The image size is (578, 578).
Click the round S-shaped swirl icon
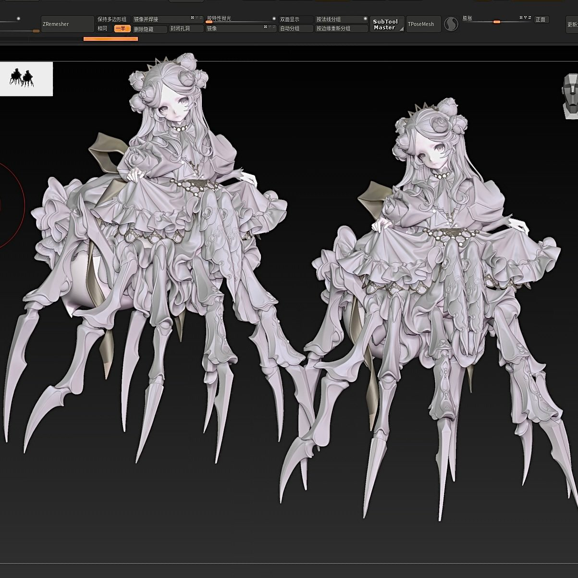coord(451,24)
